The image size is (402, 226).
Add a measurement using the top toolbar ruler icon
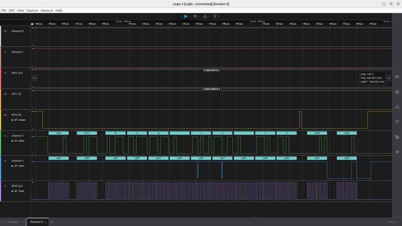205,16
